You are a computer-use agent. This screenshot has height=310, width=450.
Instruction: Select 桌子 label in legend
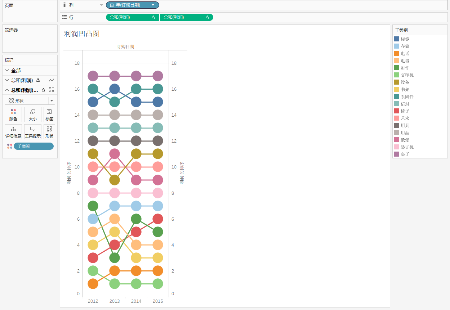click(x=405, y=154)
